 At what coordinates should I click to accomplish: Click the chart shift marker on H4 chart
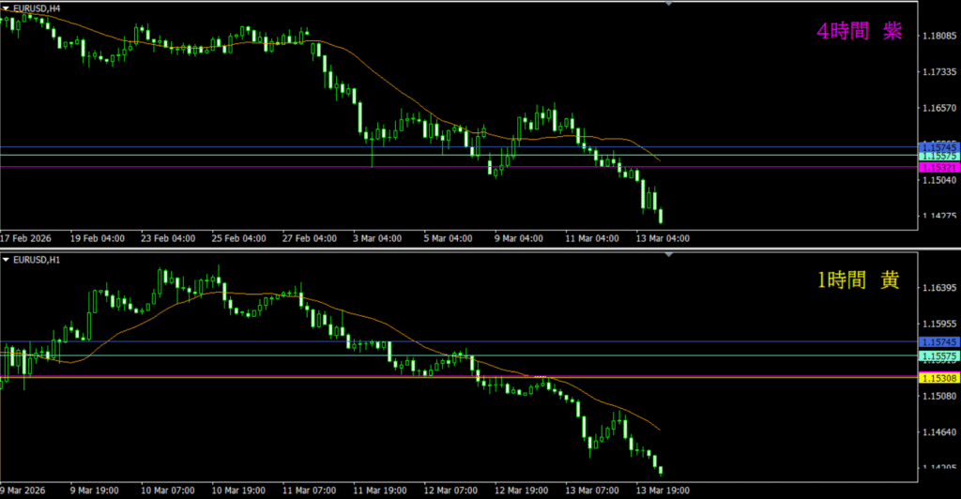[668, 4]
